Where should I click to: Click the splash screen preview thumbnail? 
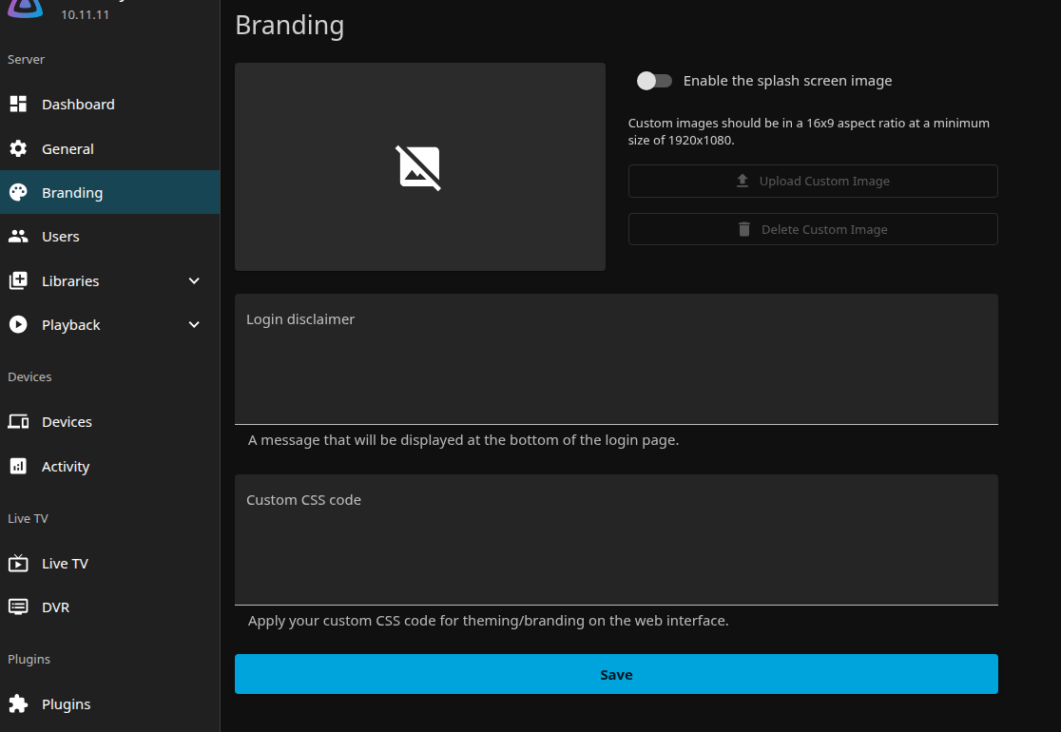click(420, 167)
